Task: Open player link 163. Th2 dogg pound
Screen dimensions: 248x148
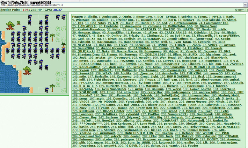Action: click(x=145, y=83)
